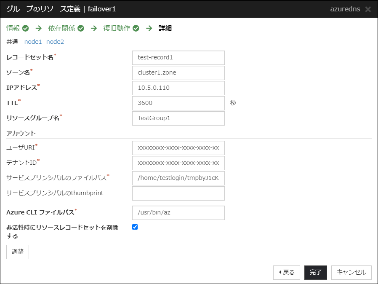Go to the 情報 wizard step

tap(13, 29)
